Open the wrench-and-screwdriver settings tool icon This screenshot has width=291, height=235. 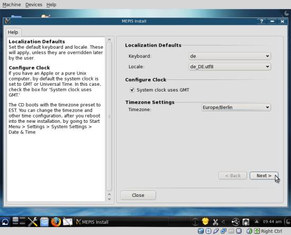pos(32,222)
